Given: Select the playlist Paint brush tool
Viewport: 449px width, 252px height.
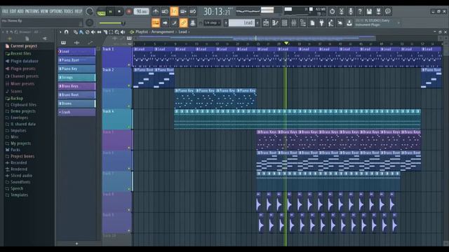Looking at the screenshot, I should (81, 32).
